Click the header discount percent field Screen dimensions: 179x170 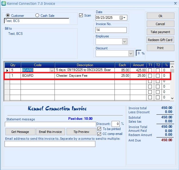pos(138,53)
